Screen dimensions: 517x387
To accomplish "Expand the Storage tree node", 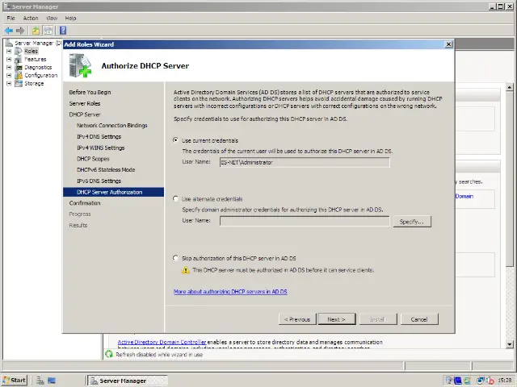I will (9, 84).
